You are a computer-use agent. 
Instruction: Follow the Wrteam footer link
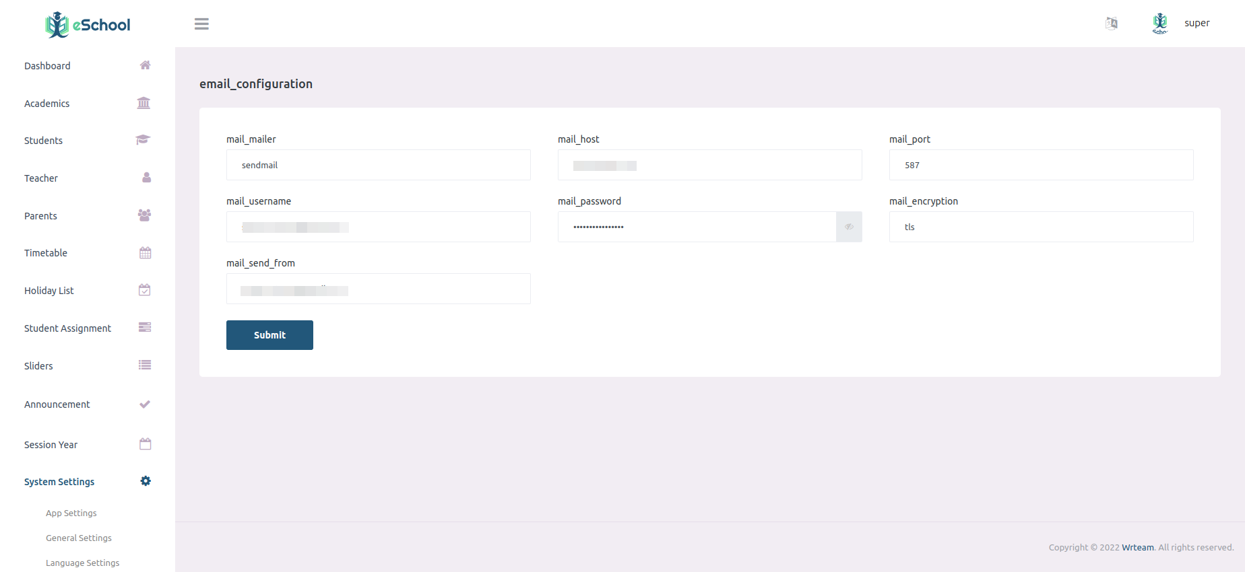point(1137,547)
